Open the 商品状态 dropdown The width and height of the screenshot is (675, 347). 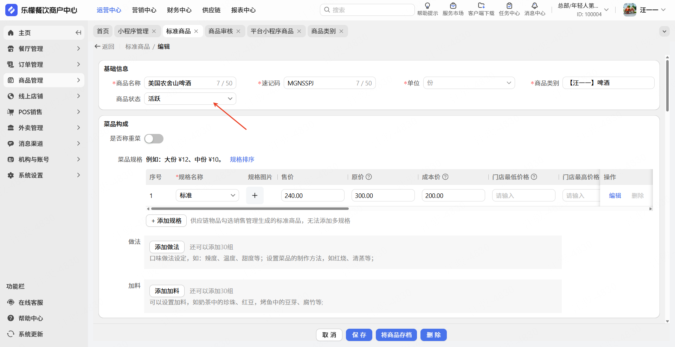tap(190, 99)
